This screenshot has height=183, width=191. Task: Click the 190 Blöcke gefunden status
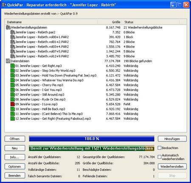pos(138,61)
